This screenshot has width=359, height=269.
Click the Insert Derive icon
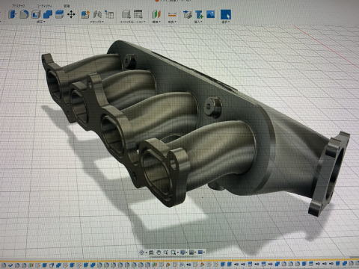click(x=187, y=14)
